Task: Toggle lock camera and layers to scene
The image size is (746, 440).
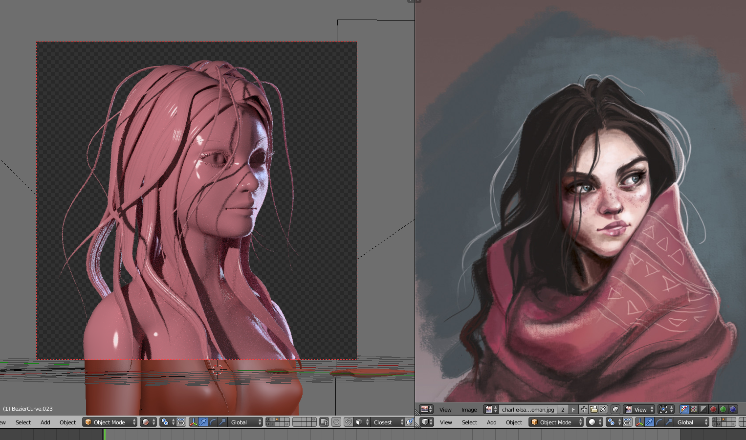Action: point(324,422)
